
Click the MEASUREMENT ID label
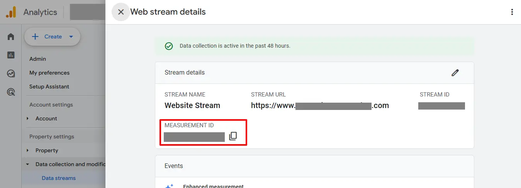[x=189, y=125]
